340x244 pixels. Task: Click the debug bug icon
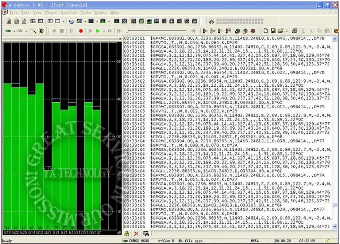tap(42, 31)
